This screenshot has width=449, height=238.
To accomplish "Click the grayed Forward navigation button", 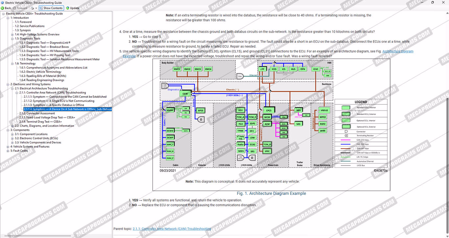I will 20,8.
